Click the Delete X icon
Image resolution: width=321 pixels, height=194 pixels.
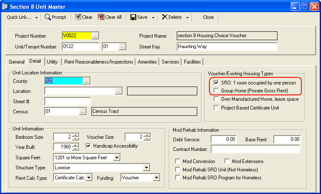point(165,17)
